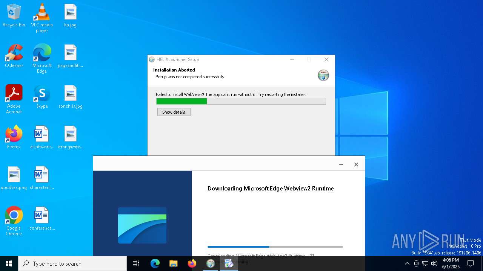Open Firefox from the taskbar

(x=192, y=263)
